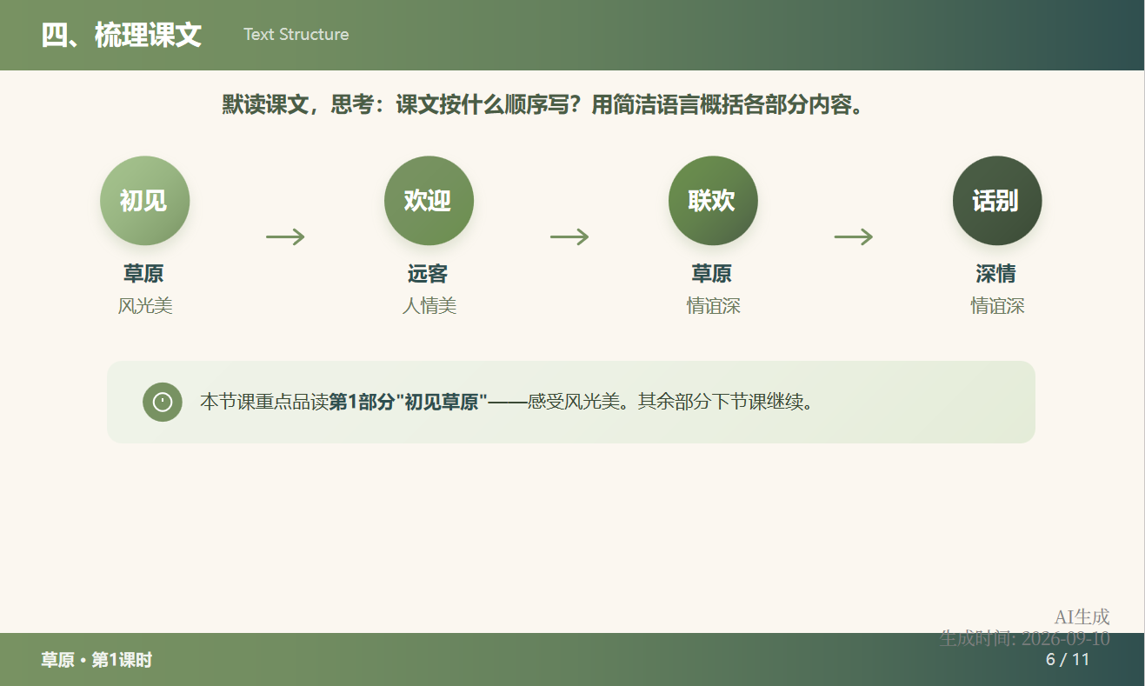The image size is (1145, 686).
Task: Click 情谊深 below the 联欢 node
Action: (714, 306)
